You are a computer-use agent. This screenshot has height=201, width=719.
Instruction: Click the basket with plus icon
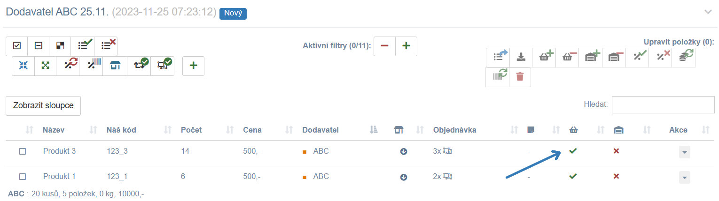544,57
